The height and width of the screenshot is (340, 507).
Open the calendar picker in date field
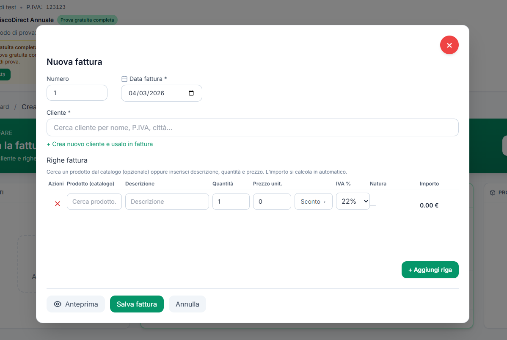tap(191, 93)
